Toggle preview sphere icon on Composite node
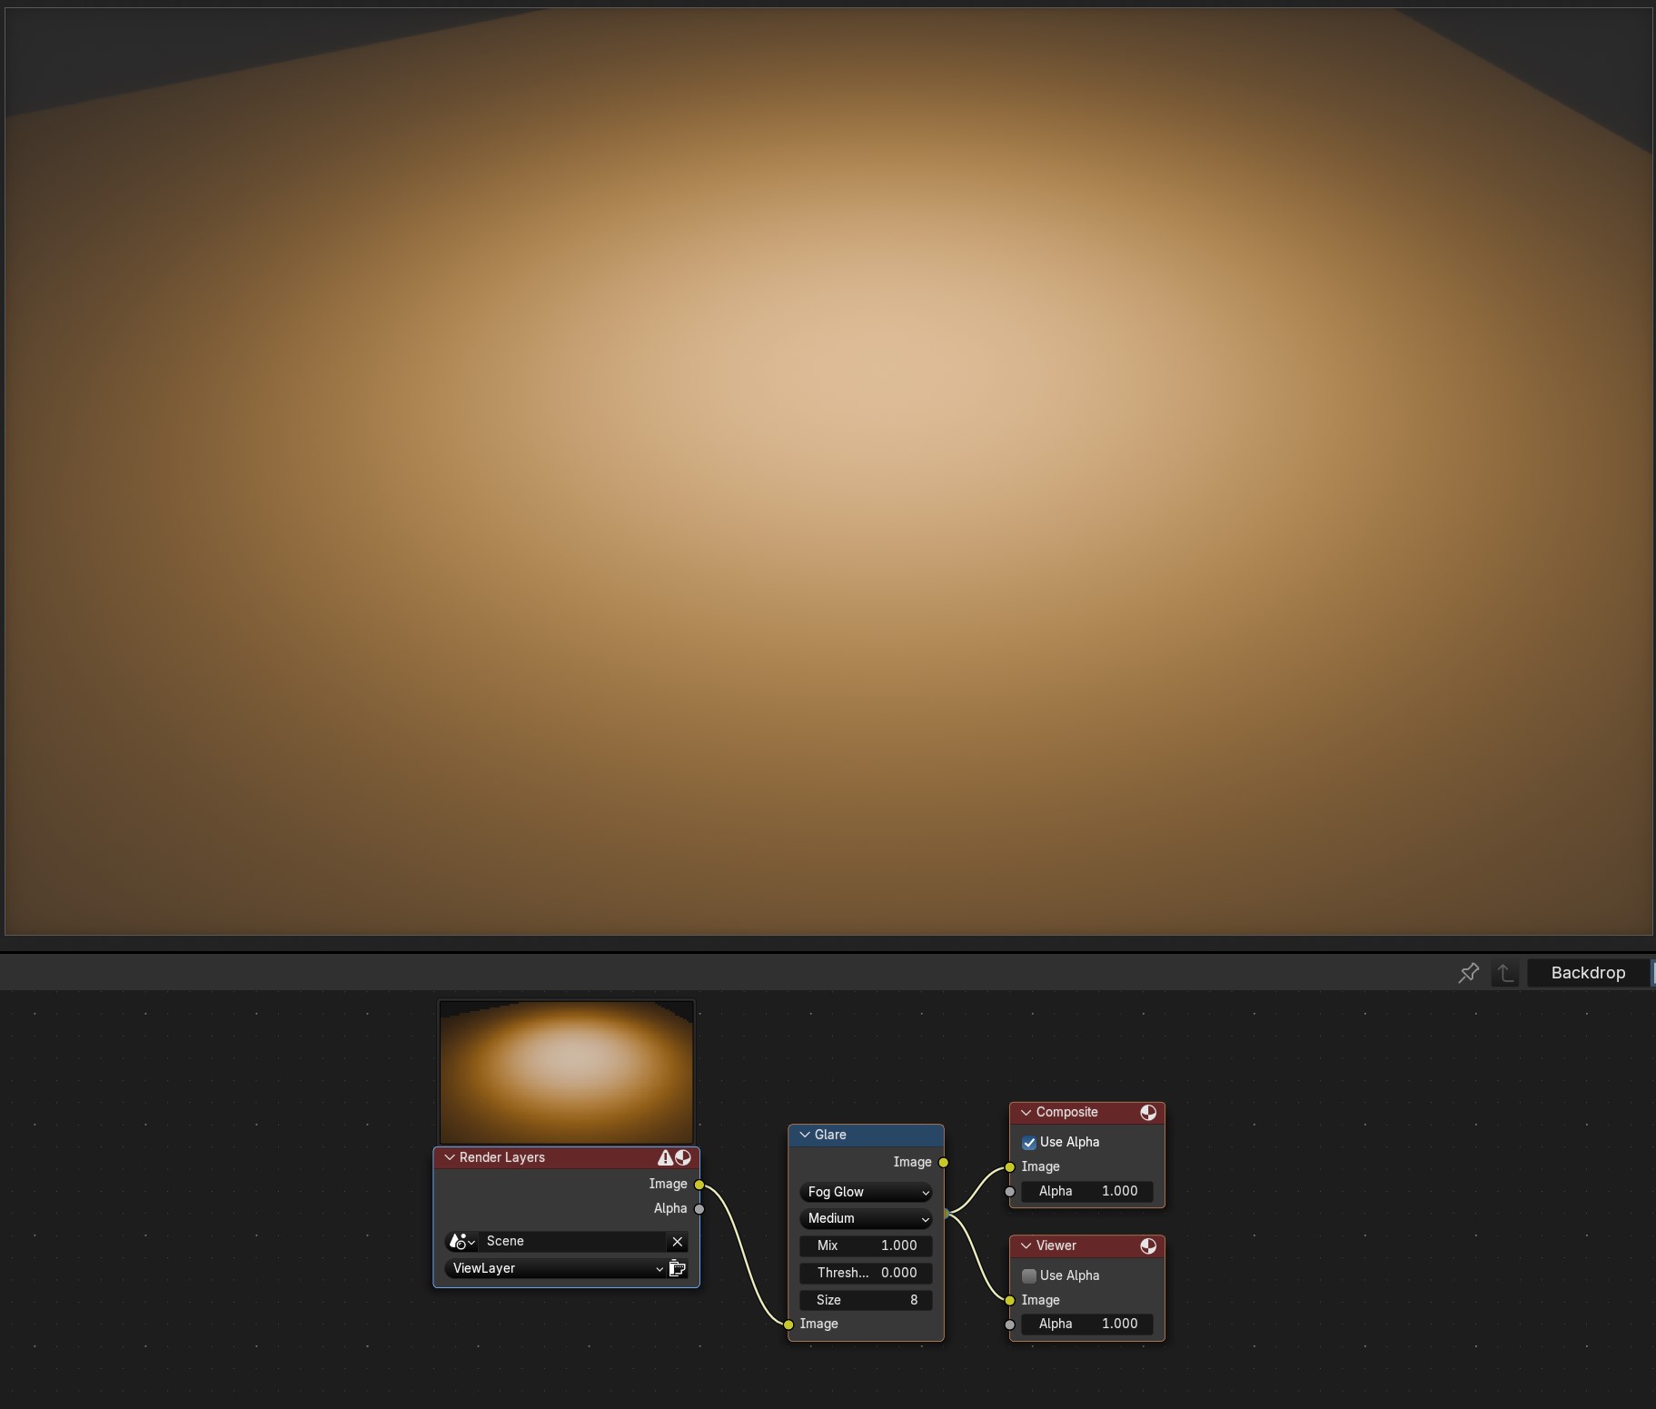The width and height of the screenshot is (1656, 1409). coord(1148,1113)
